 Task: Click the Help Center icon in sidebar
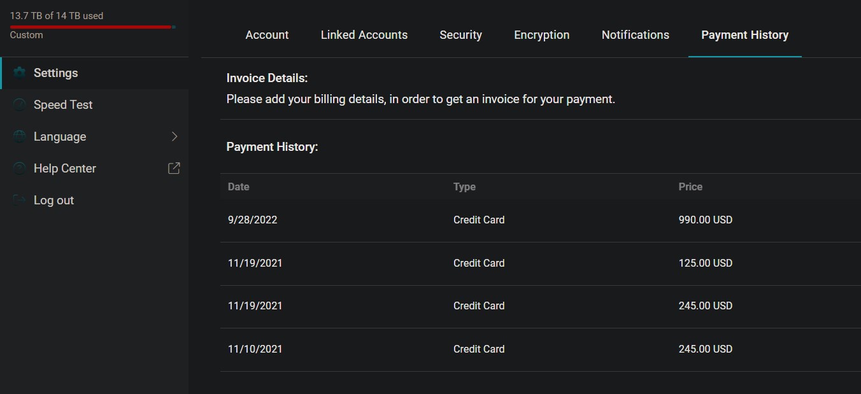20,168
